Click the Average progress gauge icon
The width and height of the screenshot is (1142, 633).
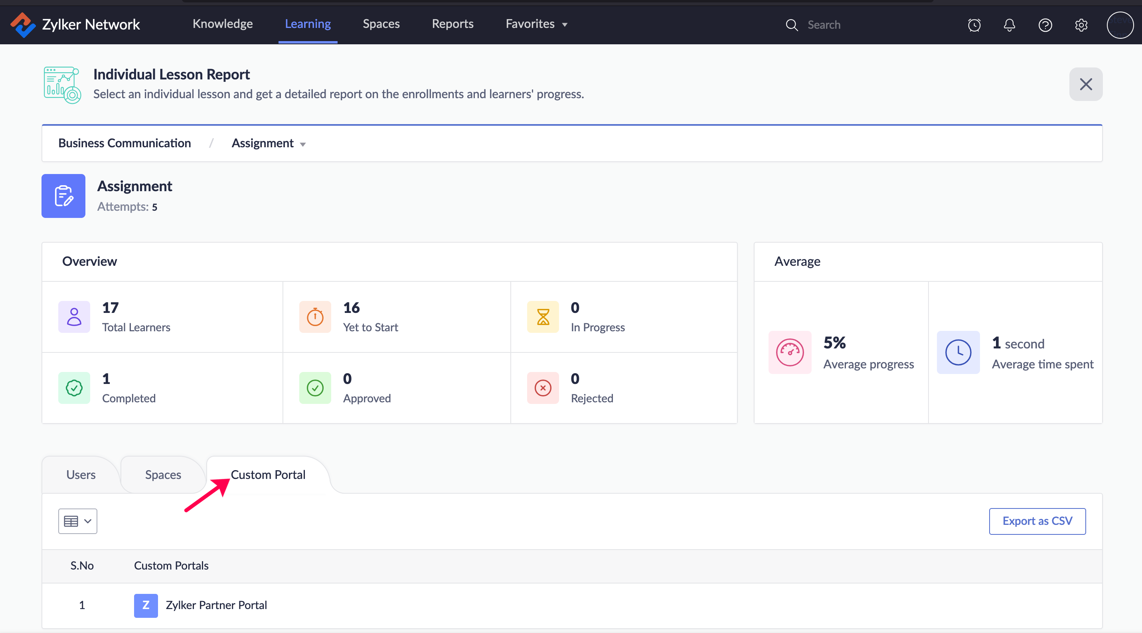[790, 352]
